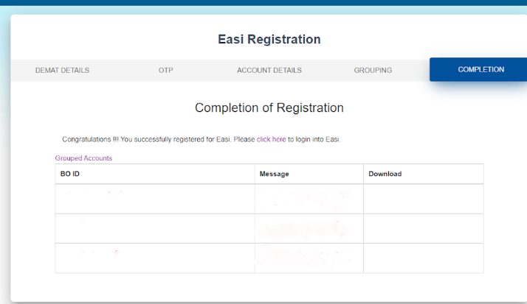Select third row BO ID cell
This screenshot has width=527, height=304.
tap(154, 258)
